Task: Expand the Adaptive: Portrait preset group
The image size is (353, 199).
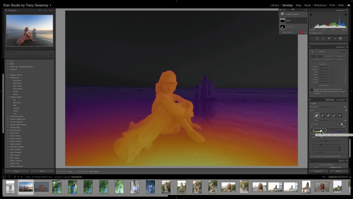Action: point(8,75)
